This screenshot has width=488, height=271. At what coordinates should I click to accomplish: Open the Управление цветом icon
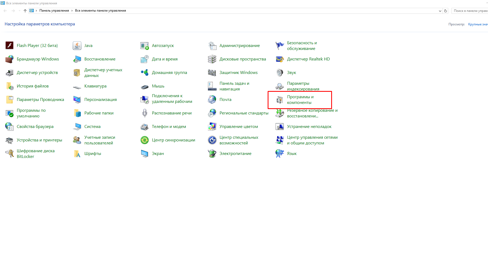[x=212, y=127]
